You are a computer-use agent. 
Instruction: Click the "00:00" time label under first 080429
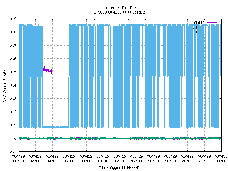(x=18, y=161)
